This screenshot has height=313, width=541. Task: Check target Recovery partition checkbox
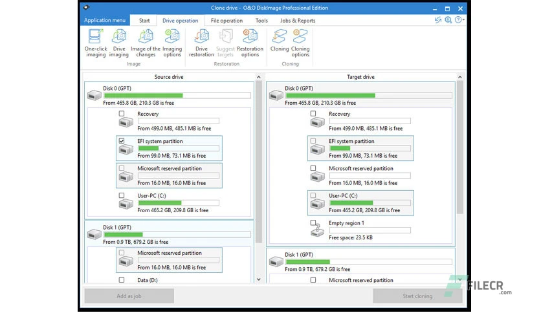pos(313,113)
